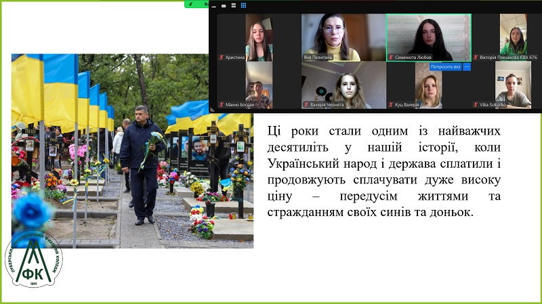Viewport: 542px width, 304px height.
Task: Select Христина's video tile
Action: point(259,37)
